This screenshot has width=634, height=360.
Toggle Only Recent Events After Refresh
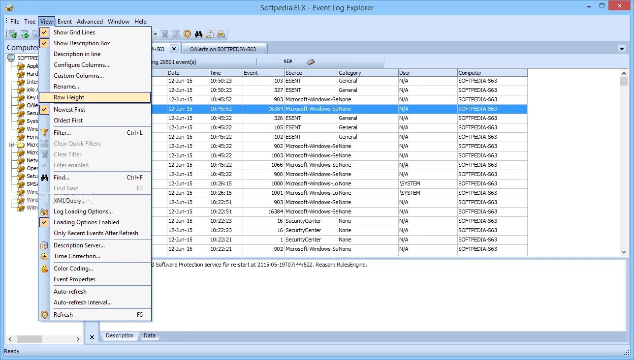pos(95,233)
